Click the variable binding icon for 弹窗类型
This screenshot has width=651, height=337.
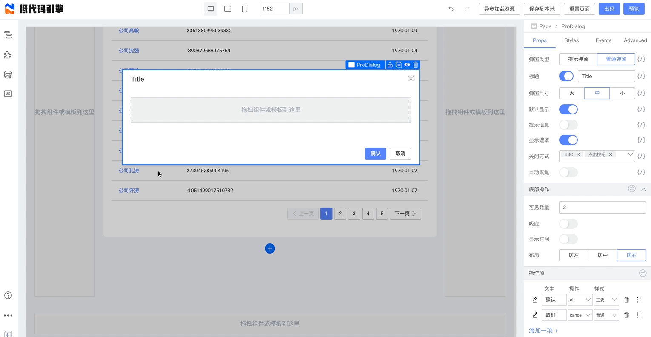[641, 59]
